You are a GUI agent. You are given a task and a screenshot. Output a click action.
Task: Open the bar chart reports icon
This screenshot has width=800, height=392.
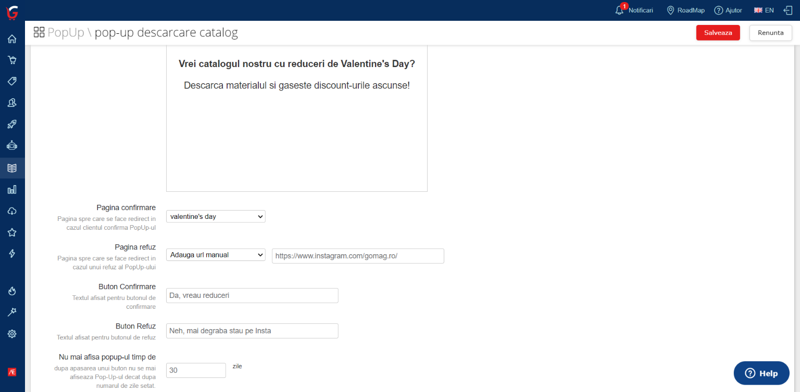12,189
